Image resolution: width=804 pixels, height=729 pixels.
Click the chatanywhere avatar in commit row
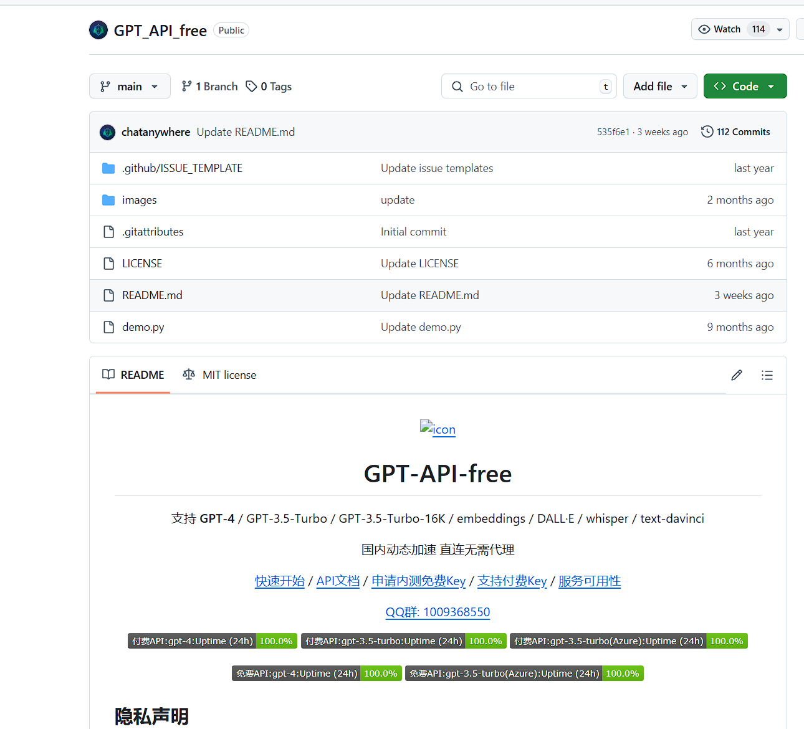(108, 132)
